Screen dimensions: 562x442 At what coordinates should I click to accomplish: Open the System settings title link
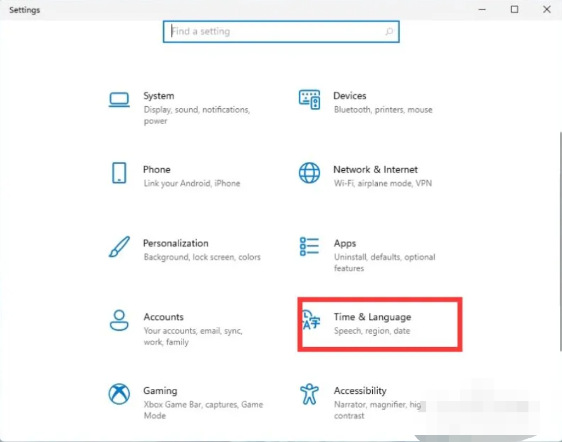pos(158,96)
